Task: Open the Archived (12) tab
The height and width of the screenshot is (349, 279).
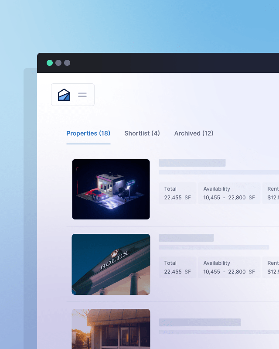Action: tap(194, 133)
